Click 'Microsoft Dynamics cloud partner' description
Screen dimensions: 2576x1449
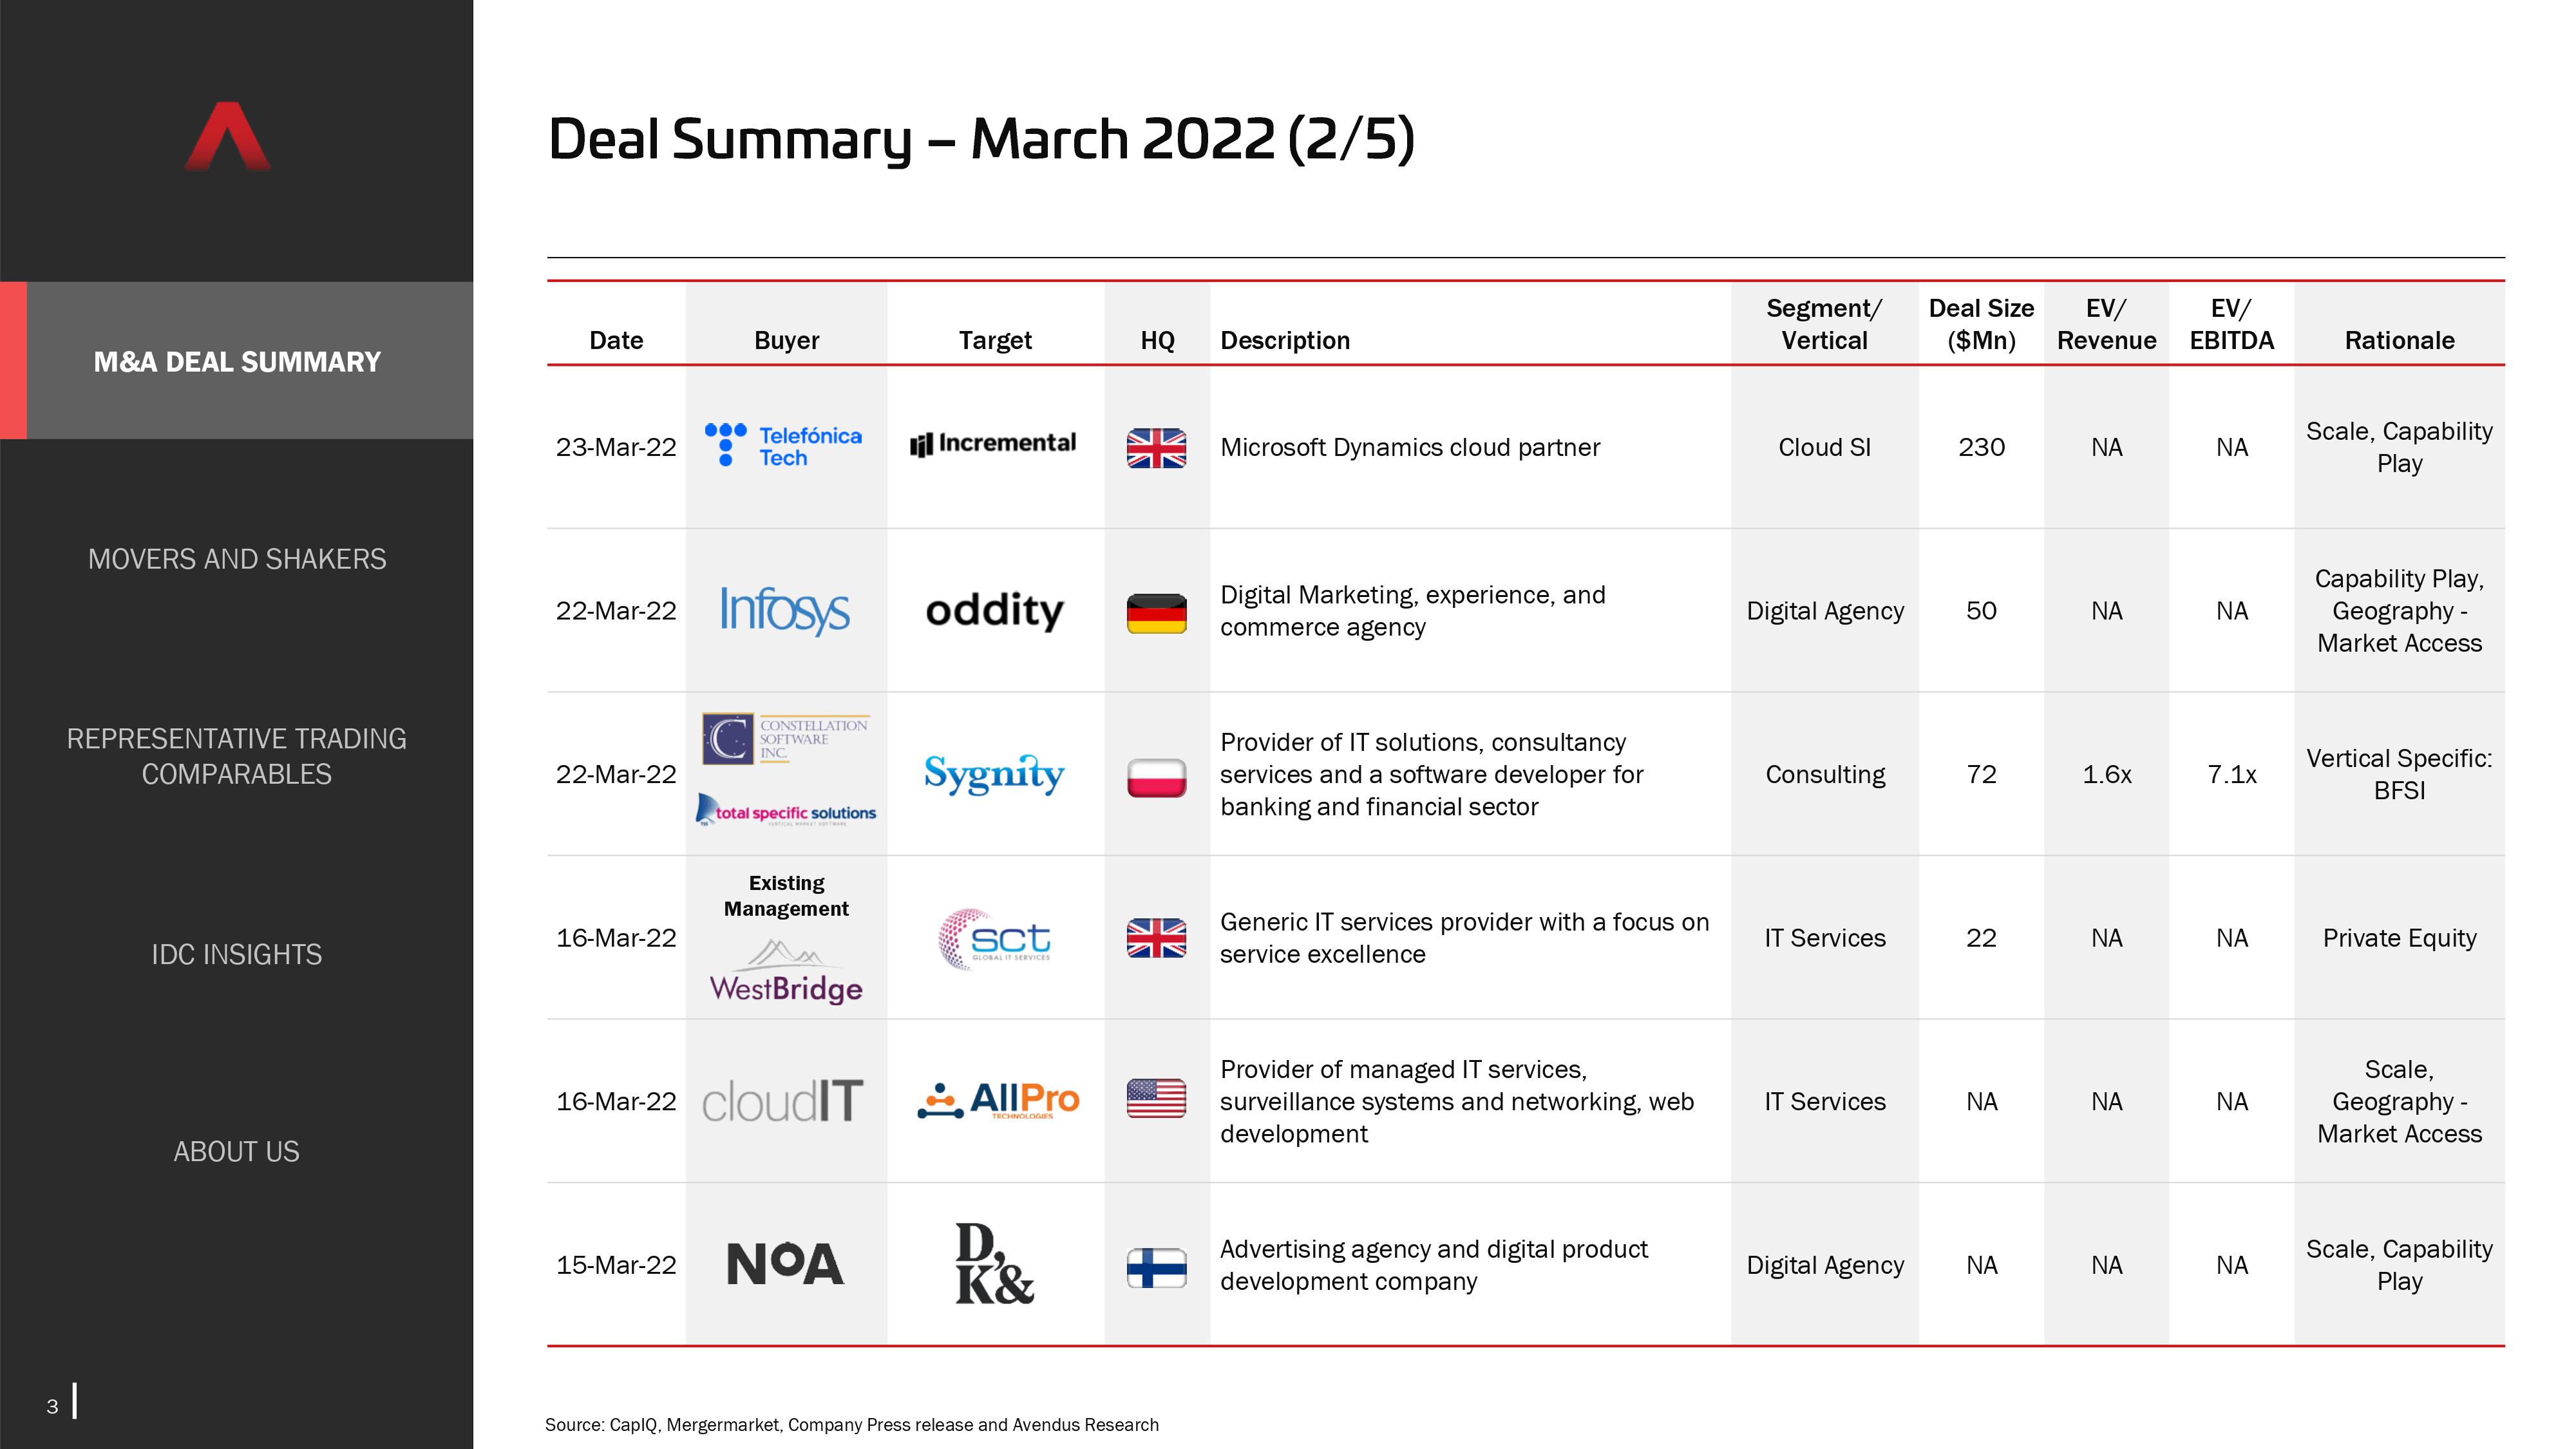(x=1410, y=447)
